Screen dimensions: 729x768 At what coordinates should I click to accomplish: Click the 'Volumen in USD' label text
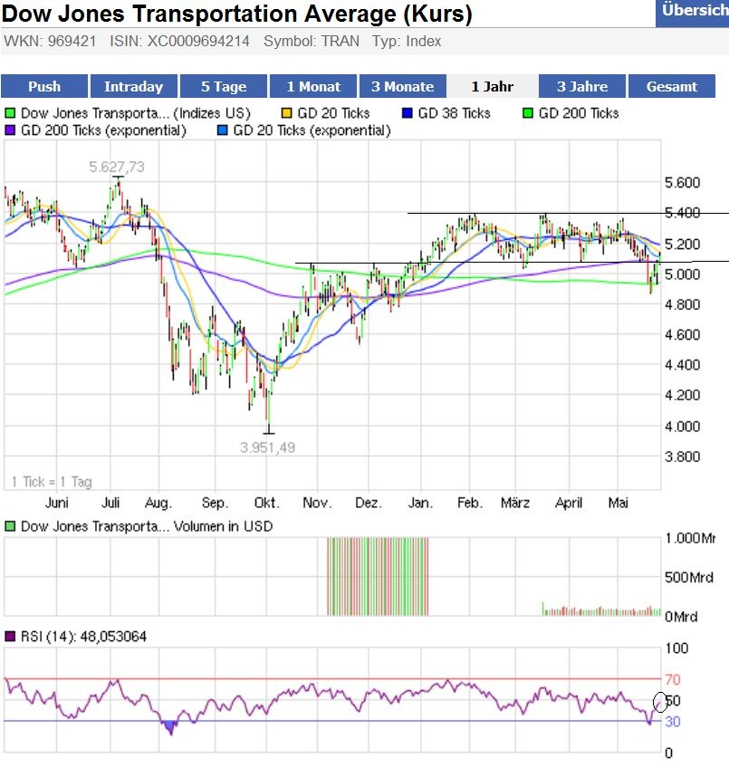pos(223,526)
